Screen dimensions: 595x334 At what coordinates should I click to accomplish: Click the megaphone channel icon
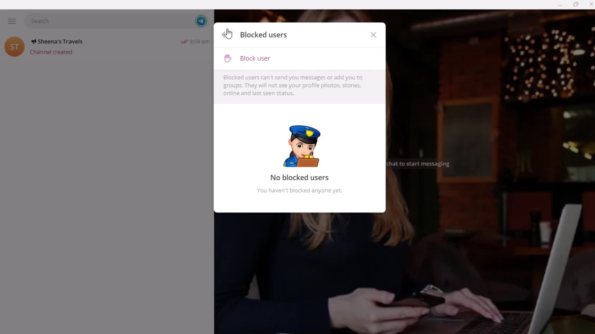pos(33,41)
